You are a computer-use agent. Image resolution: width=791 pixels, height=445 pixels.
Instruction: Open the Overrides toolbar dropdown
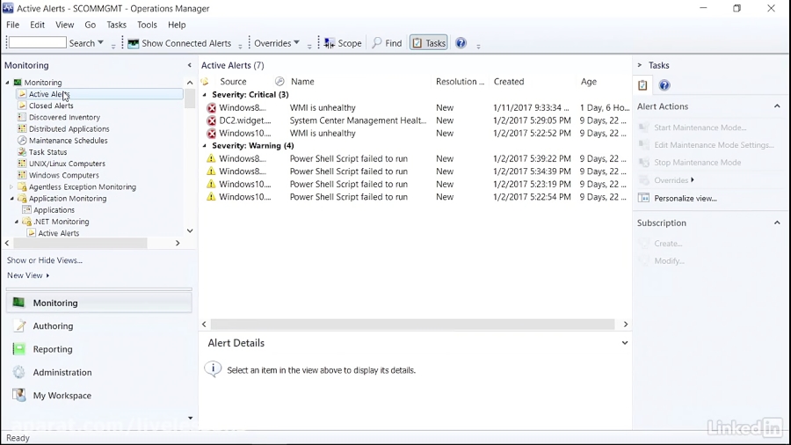[277, 43]
